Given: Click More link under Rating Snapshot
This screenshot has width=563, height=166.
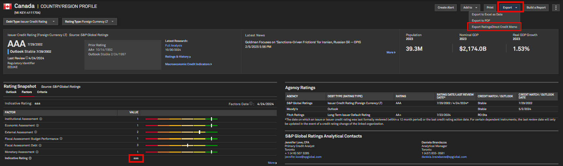Looking at the screenshot, I should (272, 163).
